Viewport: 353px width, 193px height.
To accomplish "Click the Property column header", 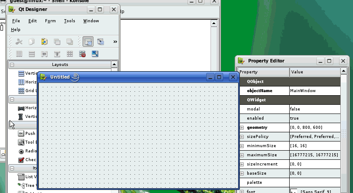I will [263, 72].
